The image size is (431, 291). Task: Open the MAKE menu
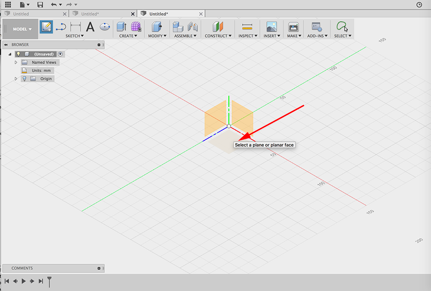coord(294,36)
